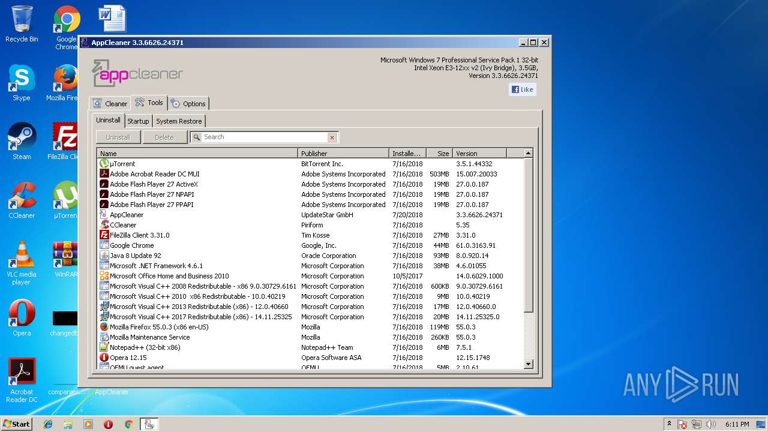Open Recycle Bin on the desktop
Screen dimensions: 768x432
pos(22,24)
